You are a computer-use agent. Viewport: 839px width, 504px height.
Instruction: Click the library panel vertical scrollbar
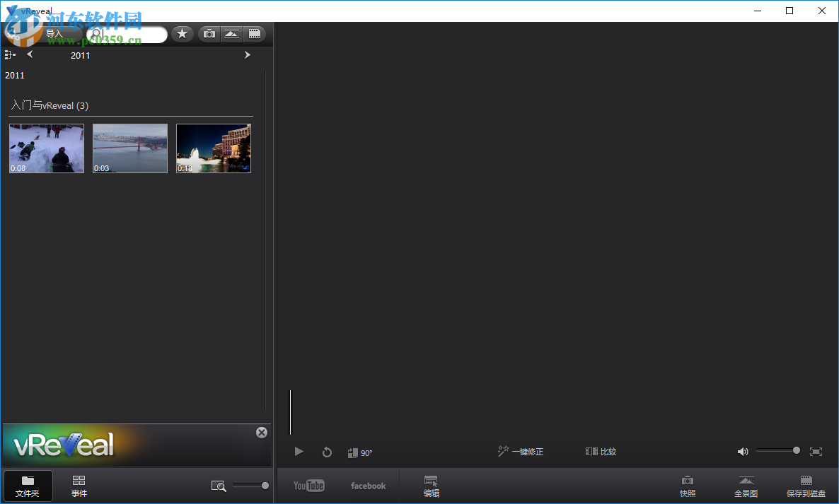tap(266, 240)
